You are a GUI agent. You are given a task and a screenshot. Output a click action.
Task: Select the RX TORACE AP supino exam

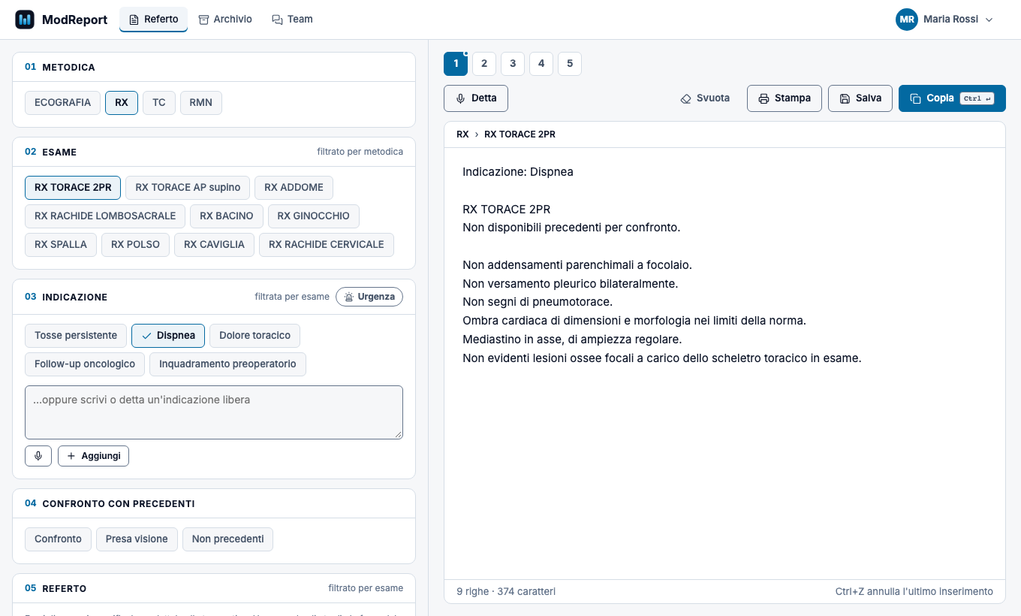[x=188, y=188]
